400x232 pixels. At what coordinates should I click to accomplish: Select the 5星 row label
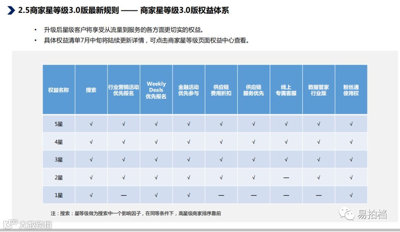click(x=59, y=124)
